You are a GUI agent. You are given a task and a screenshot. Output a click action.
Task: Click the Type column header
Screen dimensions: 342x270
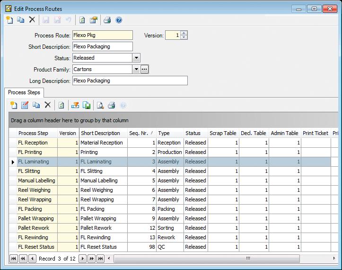[x=170, y=133]
